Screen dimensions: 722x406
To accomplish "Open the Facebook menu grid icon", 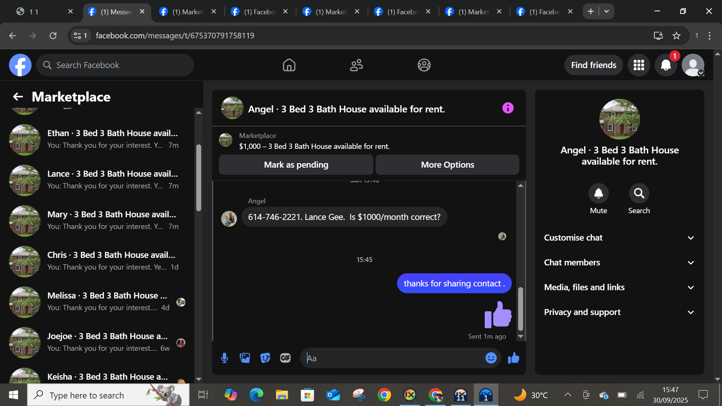I will [x=639, y=65].
